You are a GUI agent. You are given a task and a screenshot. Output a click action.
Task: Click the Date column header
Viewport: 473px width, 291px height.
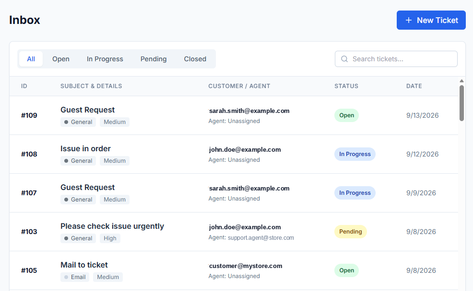click(x=414, y=86)
